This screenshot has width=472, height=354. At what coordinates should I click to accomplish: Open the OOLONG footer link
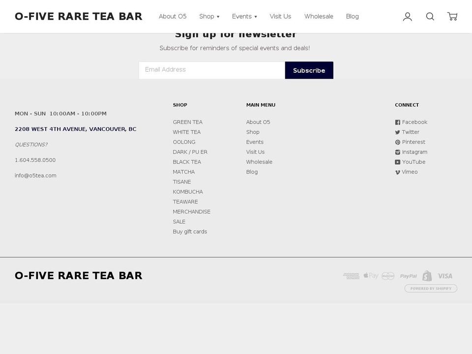pos(184,142)
